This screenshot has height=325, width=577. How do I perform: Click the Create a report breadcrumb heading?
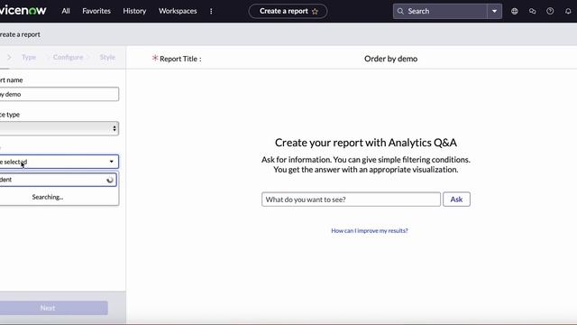point(20,34)
